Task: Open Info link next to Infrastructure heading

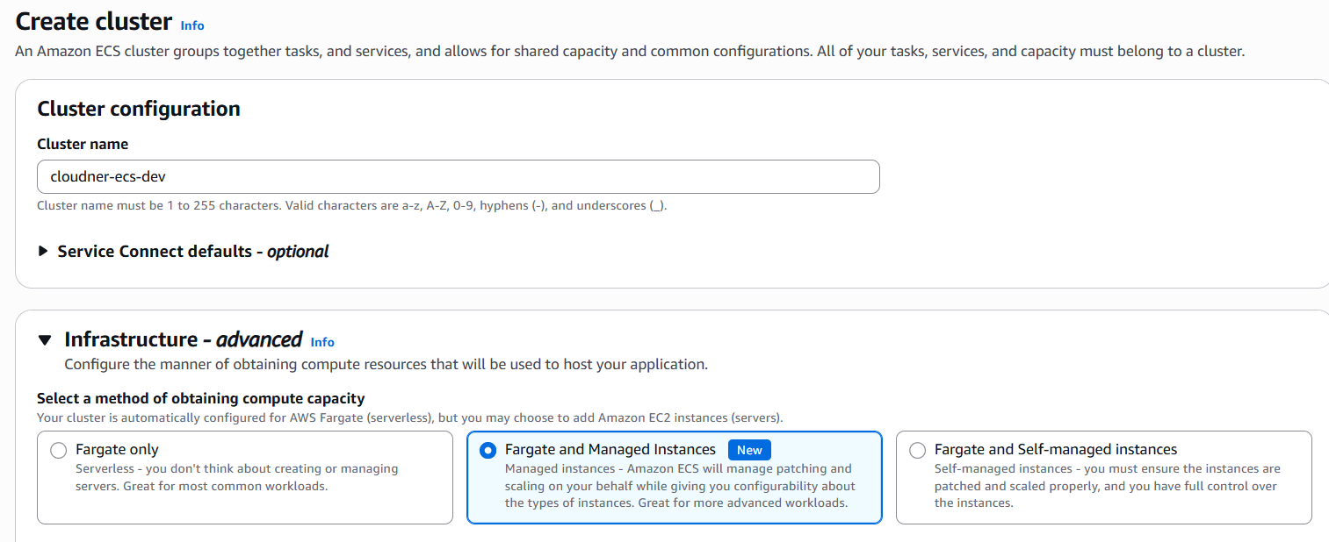Action: point(322,342)
